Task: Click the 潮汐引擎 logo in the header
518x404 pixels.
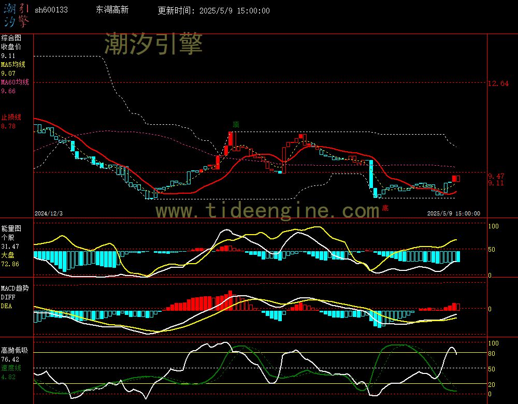Action: (17, 16)
